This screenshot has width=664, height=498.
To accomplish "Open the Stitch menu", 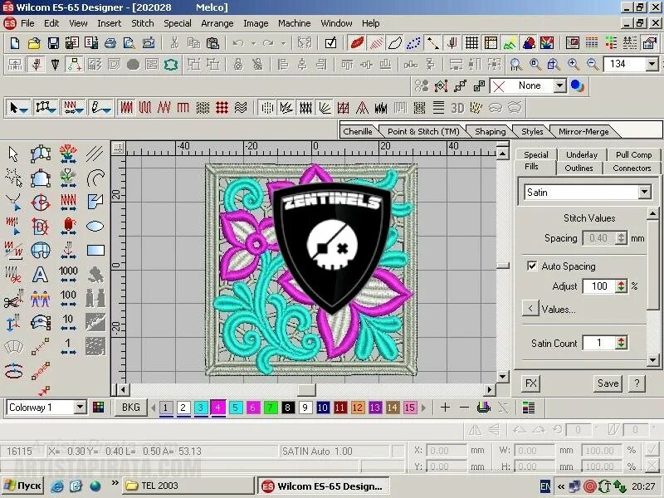I will pyautogui.click(x=142, y=23).
